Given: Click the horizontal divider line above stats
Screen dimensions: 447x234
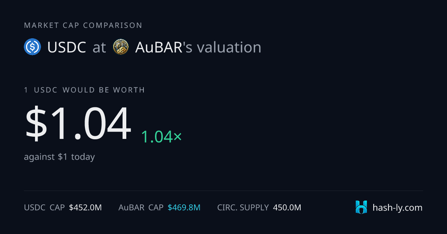Looking at the screenshot, I should (223, 191).
